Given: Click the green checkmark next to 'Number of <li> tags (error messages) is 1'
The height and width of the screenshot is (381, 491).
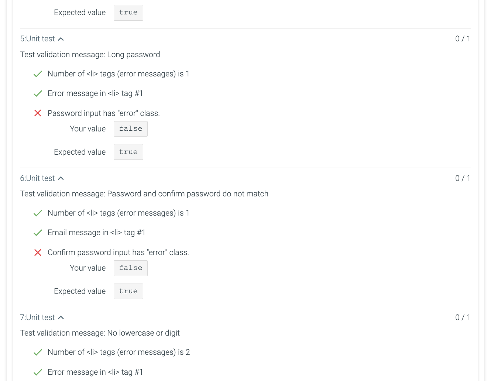Looking at the screenshot, I should click(x=38, y=74).
